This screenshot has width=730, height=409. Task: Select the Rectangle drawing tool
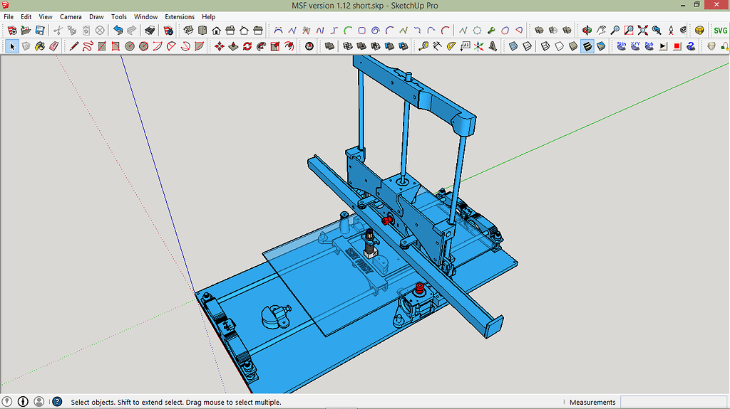(101, 46)
